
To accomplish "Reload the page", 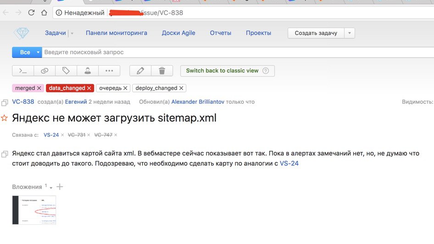I will click(x=31, y=13).
